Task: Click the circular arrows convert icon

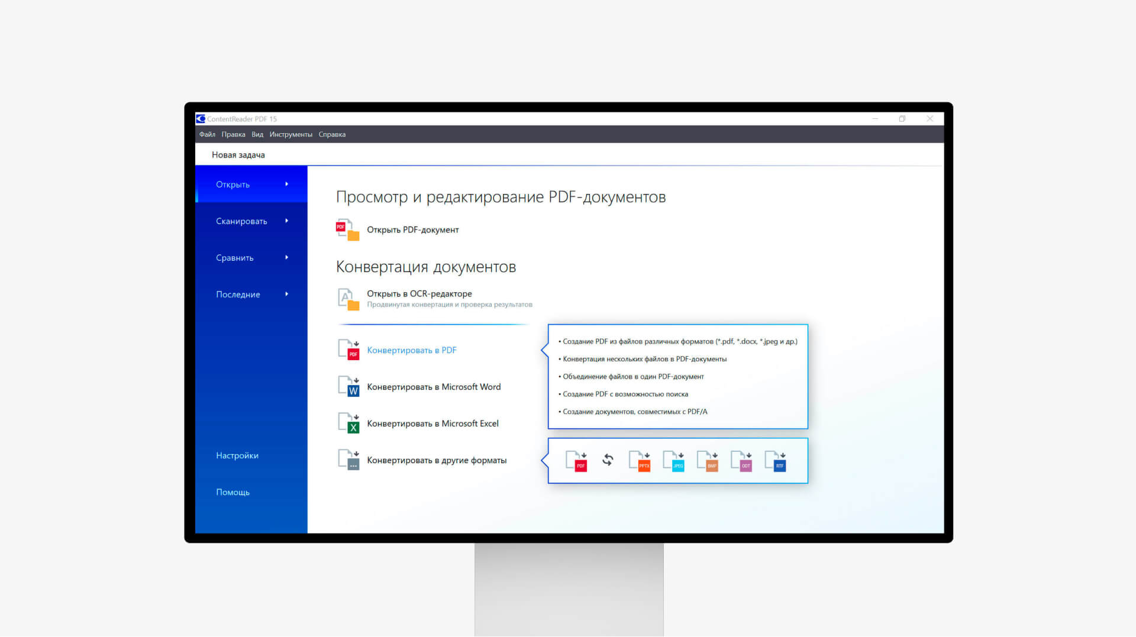Action: pyautogui.click(x=608, y=460)
